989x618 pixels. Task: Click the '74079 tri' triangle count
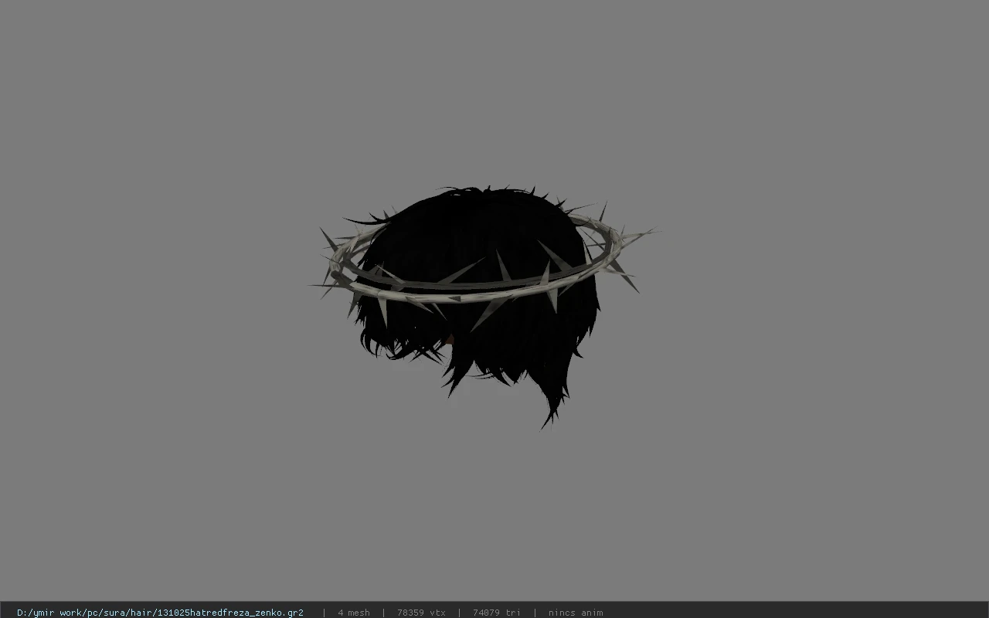(x=497, y=613)
